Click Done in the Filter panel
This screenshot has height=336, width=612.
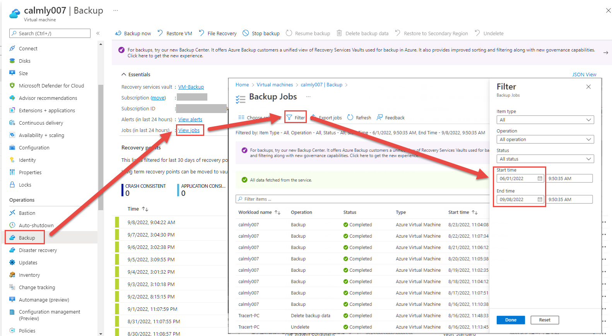click(x=511, y=320)
